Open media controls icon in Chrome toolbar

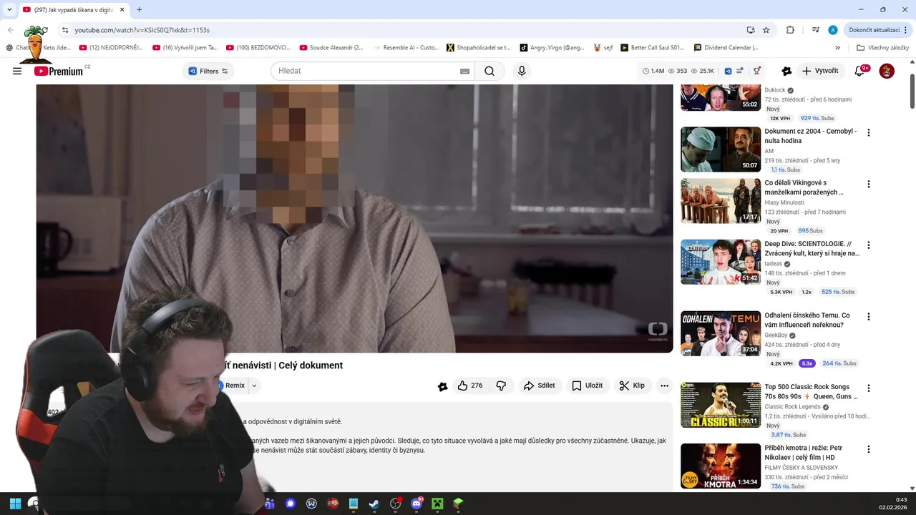point(816,30)
